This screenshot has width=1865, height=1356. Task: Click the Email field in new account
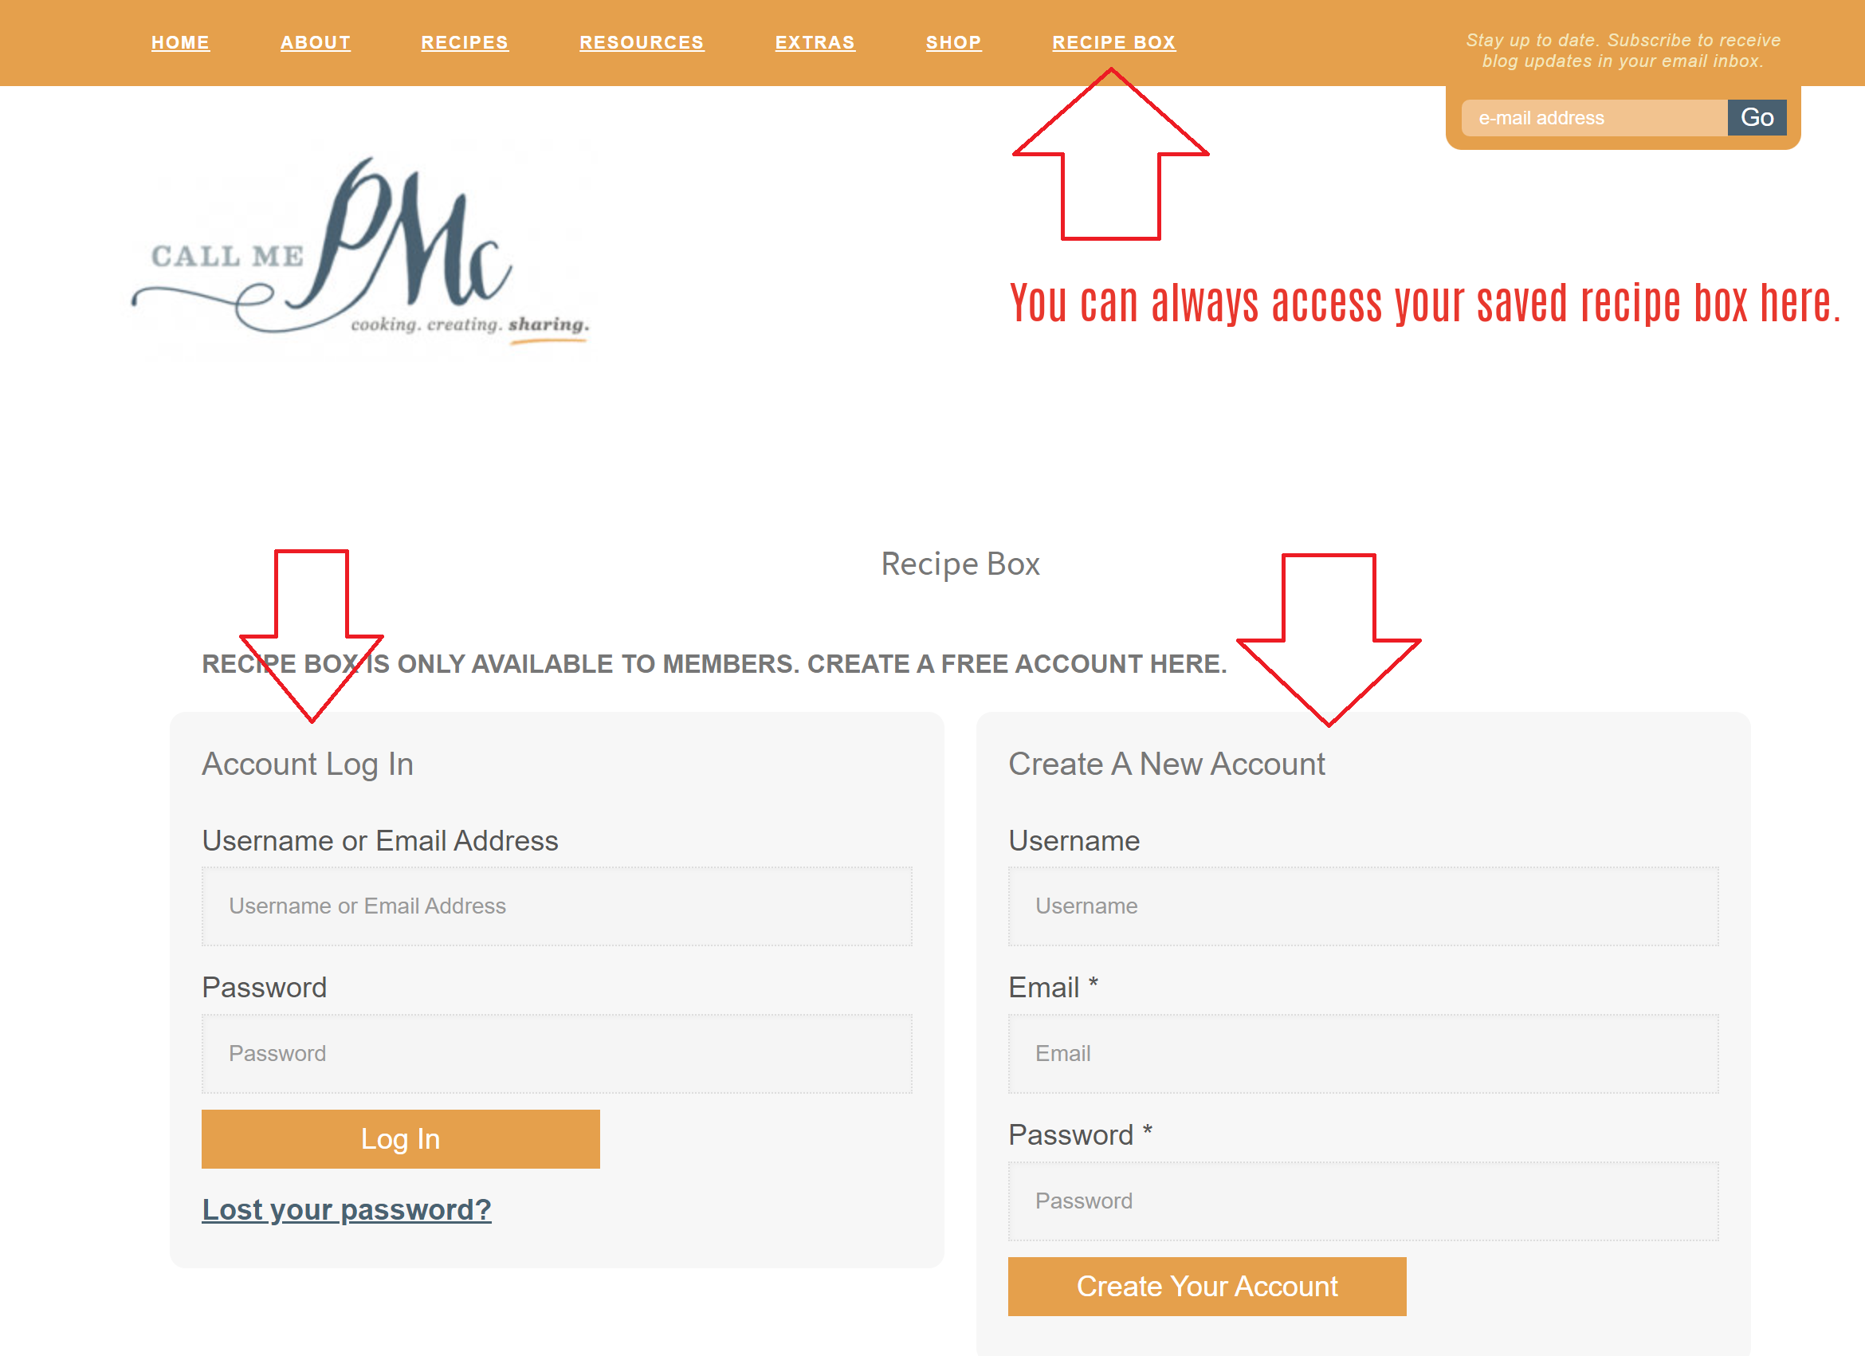click(x=1363, y=1053)
